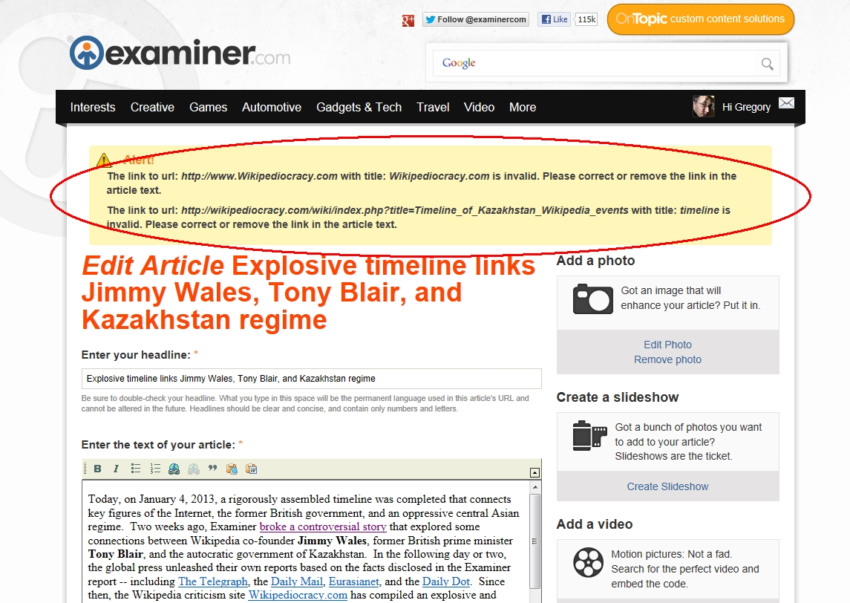Viewport: 850px width, 603px height.
Task: Click the blockquote icon in the editor toolbar
Action: [213, 469]
